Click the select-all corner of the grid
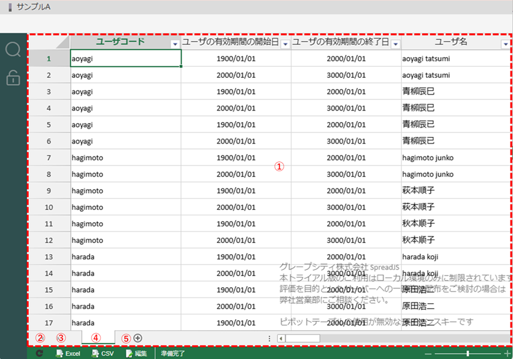The width and height of the screenshot is (513, 359). 60,42
